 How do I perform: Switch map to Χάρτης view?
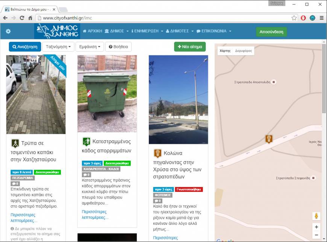tap(225, 51)
